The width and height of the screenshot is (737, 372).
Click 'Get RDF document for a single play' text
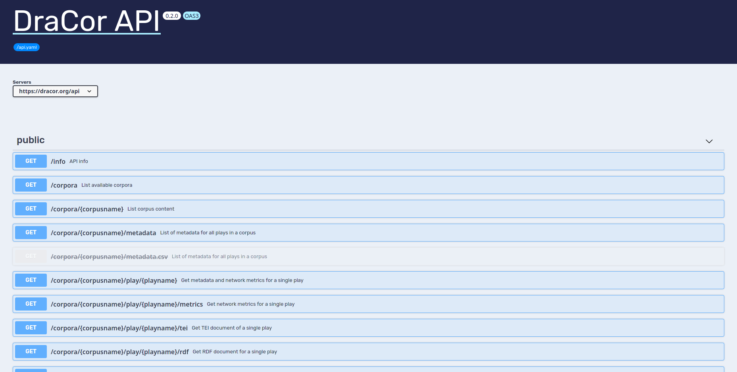235,352
